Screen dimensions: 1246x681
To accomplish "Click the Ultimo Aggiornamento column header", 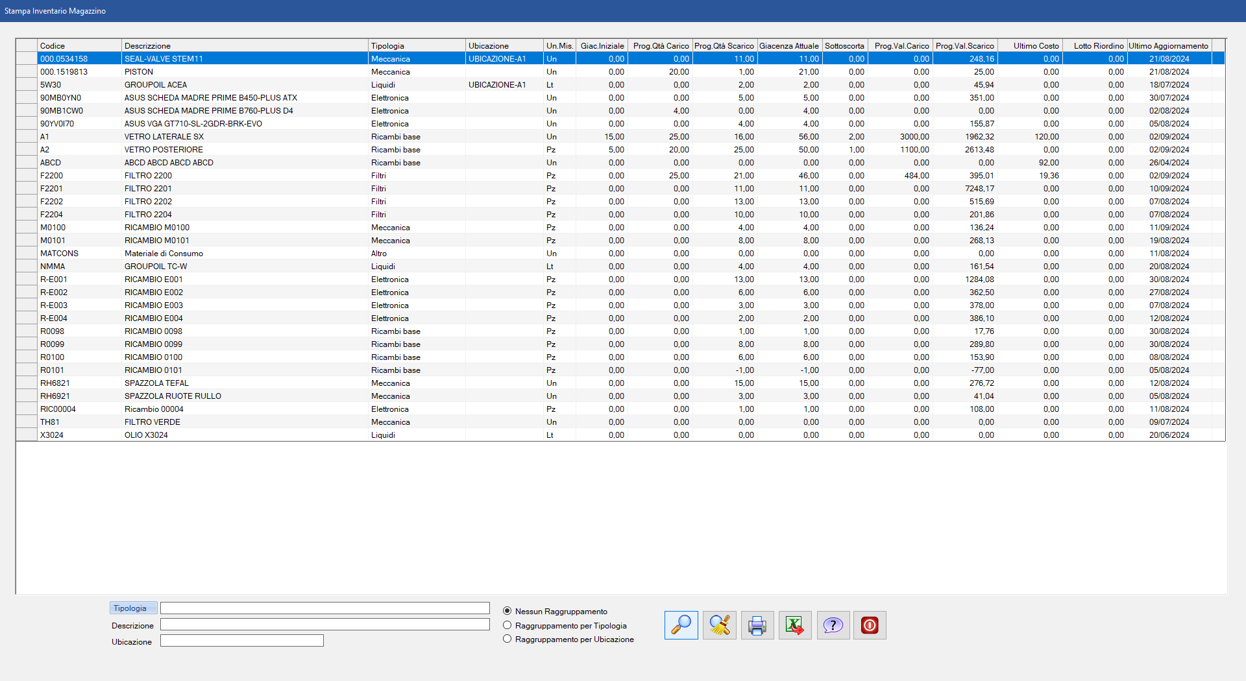I will 1169,45.
